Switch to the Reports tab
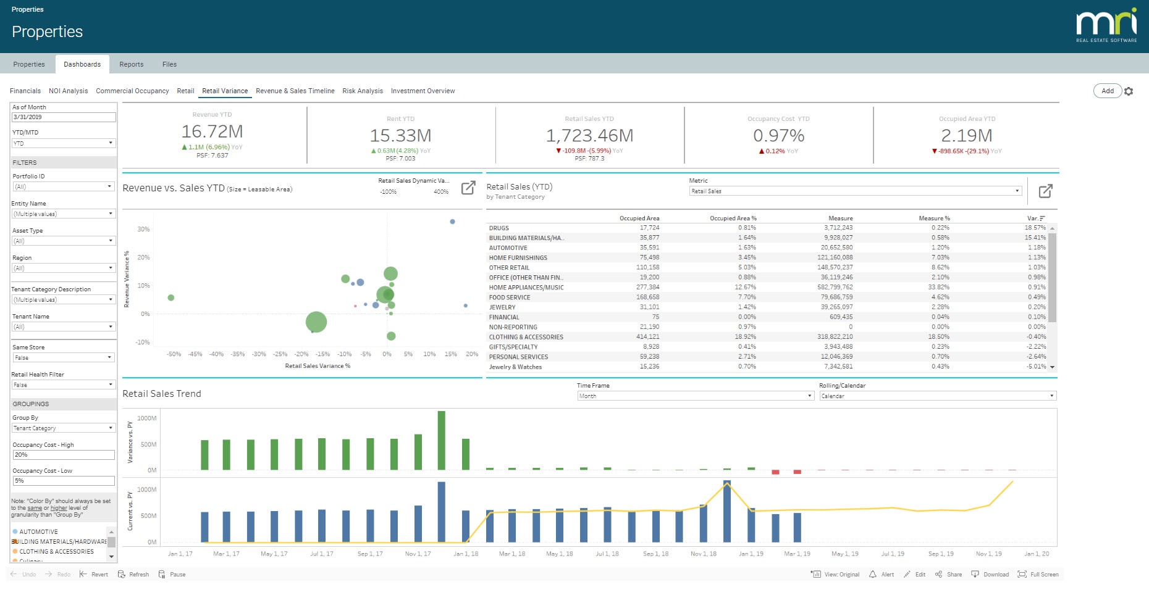 pyautogui.click(x=131, y=64)
